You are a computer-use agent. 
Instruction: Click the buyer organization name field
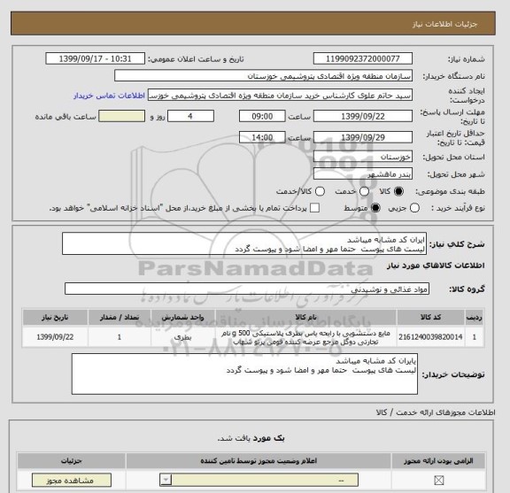(x=264, y=76)
